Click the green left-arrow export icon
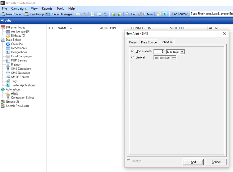Viewport: 233px width, 172px height. (x=120, y=14)
